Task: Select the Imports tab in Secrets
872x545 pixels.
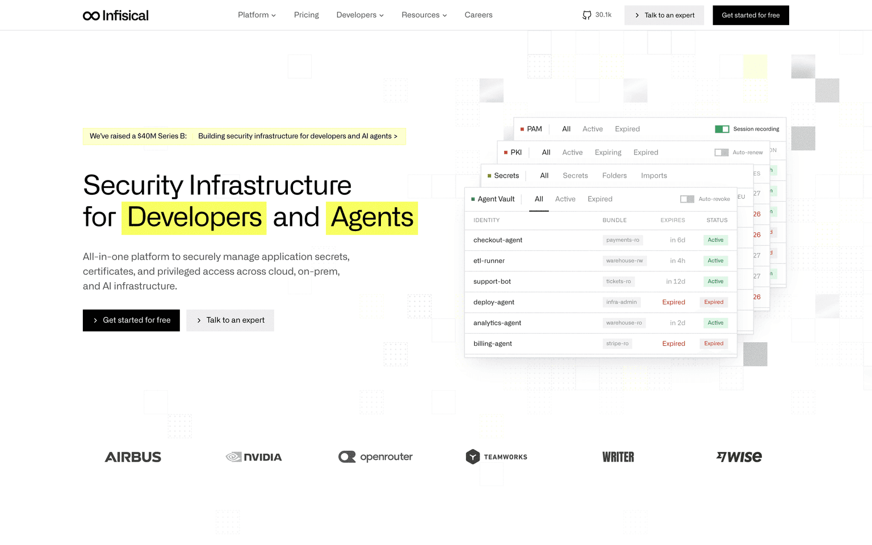Action: click(654, 176)
